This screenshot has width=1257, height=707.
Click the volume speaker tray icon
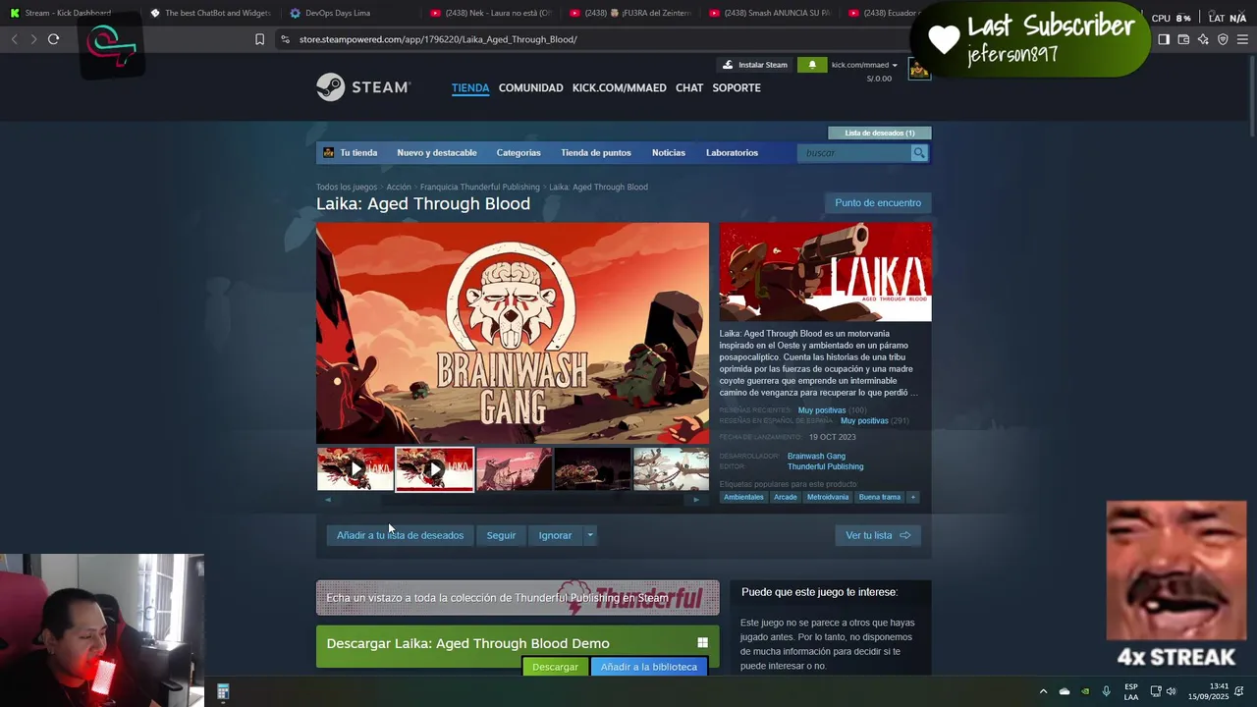pyautogui.click(x=1171, y=691)
